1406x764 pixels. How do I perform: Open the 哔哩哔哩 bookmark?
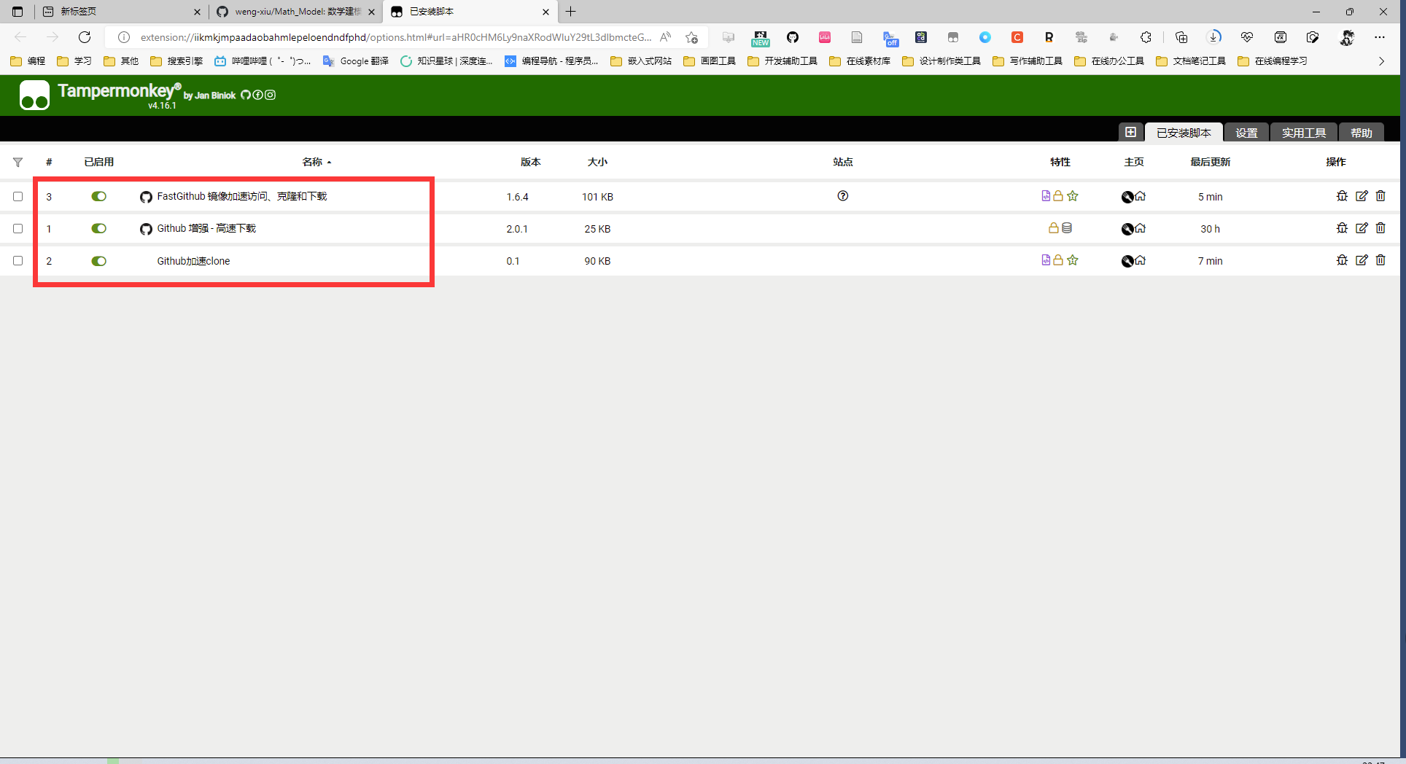263,61
